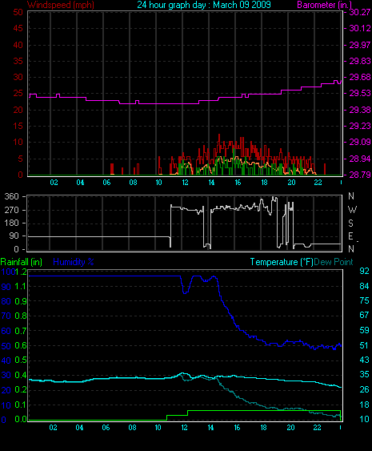Image resolution: width=372 pixels, height=451 pixels.
Task: Click the temperature axis value 67
Action: click(x=364, y=316)
